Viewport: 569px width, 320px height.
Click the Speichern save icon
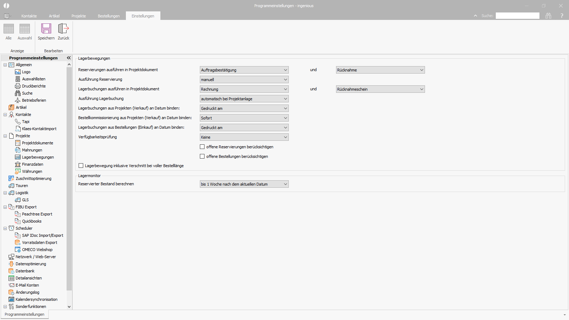point(46,28)
